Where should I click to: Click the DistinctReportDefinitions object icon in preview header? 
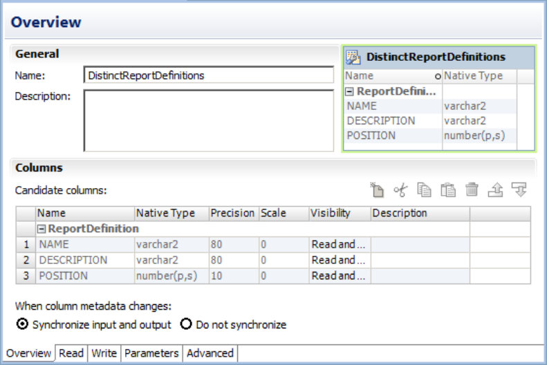(353, 57)
